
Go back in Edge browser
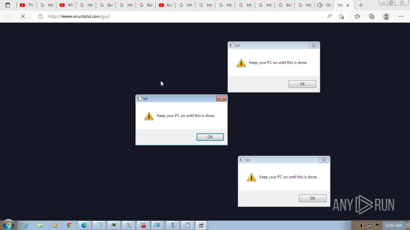point(9,16)
